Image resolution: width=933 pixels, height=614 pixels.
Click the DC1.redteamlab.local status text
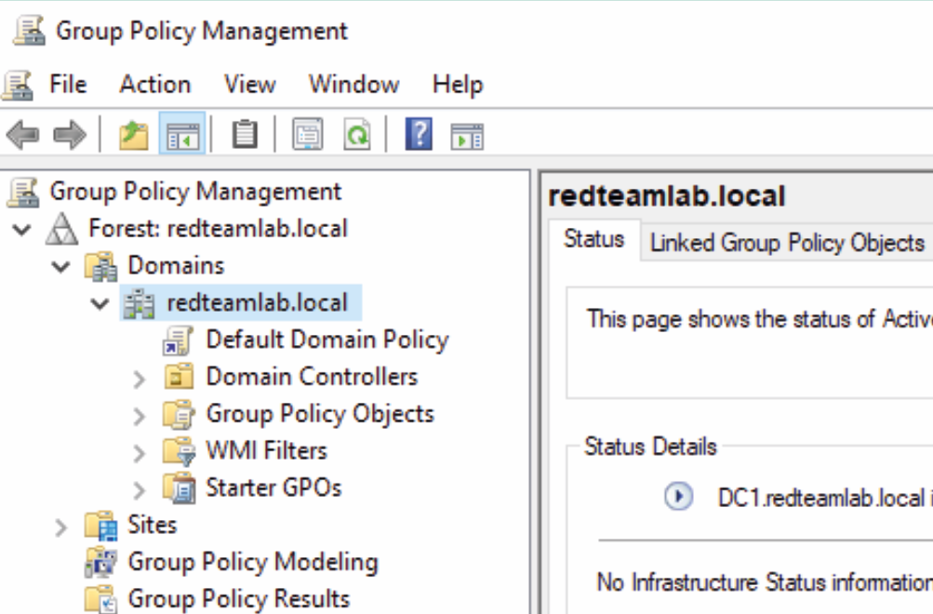pyautogui.click(x=825, y=498)
